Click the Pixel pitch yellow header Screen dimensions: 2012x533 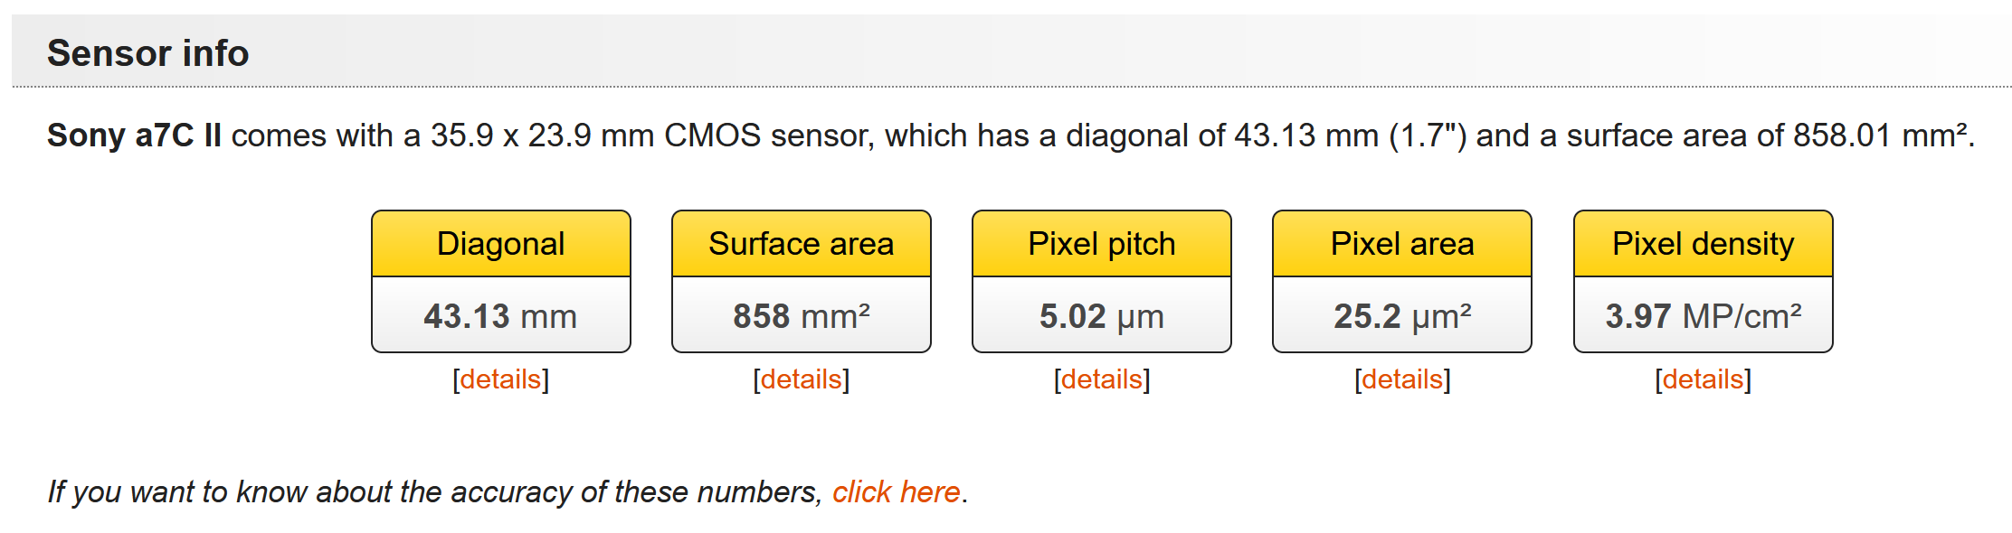(1101, 244)
